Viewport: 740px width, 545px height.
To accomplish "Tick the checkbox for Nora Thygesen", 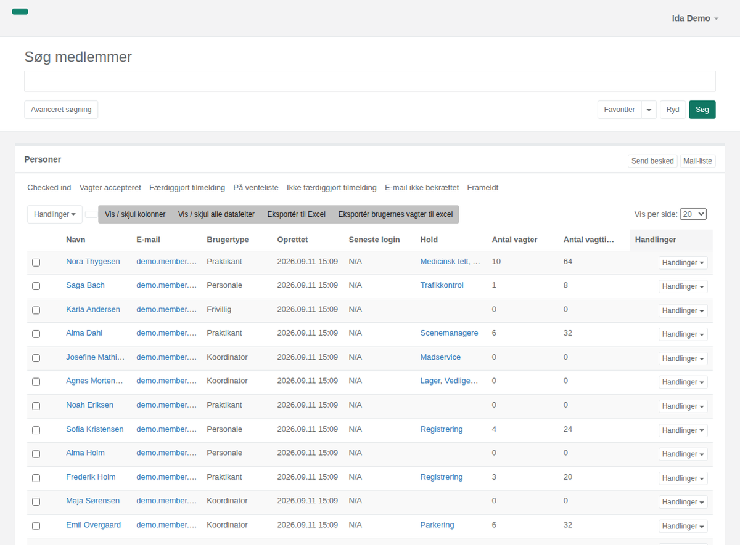I will (36, 262).
